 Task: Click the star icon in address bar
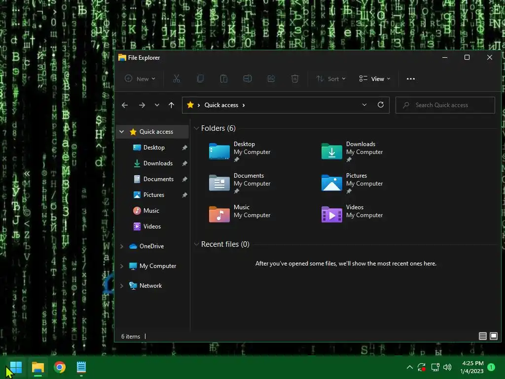tap(190, 105)
